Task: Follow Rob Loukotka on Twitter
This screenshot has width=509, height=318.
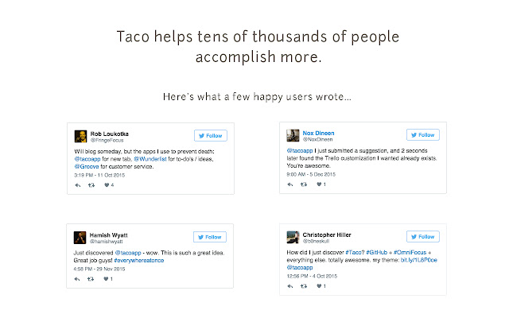Action: pos(211,135)
